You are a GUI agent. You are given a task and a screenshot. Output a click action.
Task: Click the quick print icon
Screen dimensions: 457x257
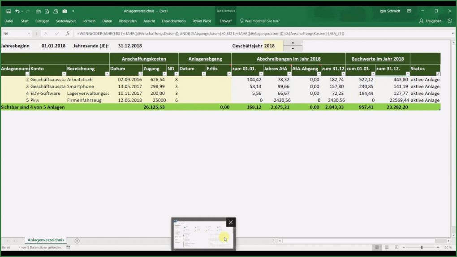point(56,11)
